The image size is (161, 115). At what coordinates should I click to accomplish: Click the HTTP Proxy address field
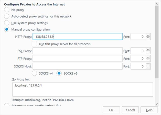(x=78, y=37)
